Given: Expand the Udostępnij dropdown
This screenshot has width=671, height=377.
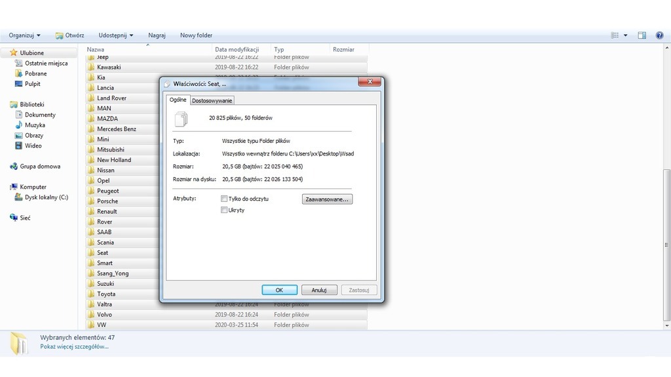Looking at the screenshot, I should pos(115,35).
